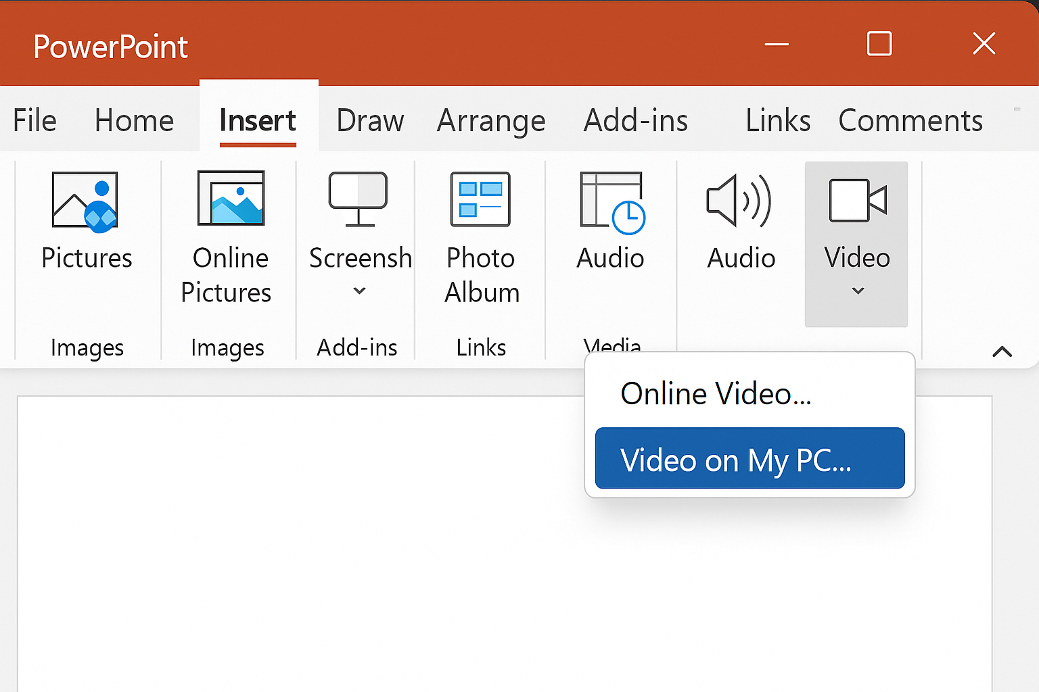Image resolution: width=1039 pixels, height=692 pixels.
Task: Open the Comments tab
Action: tap(910, 121)
